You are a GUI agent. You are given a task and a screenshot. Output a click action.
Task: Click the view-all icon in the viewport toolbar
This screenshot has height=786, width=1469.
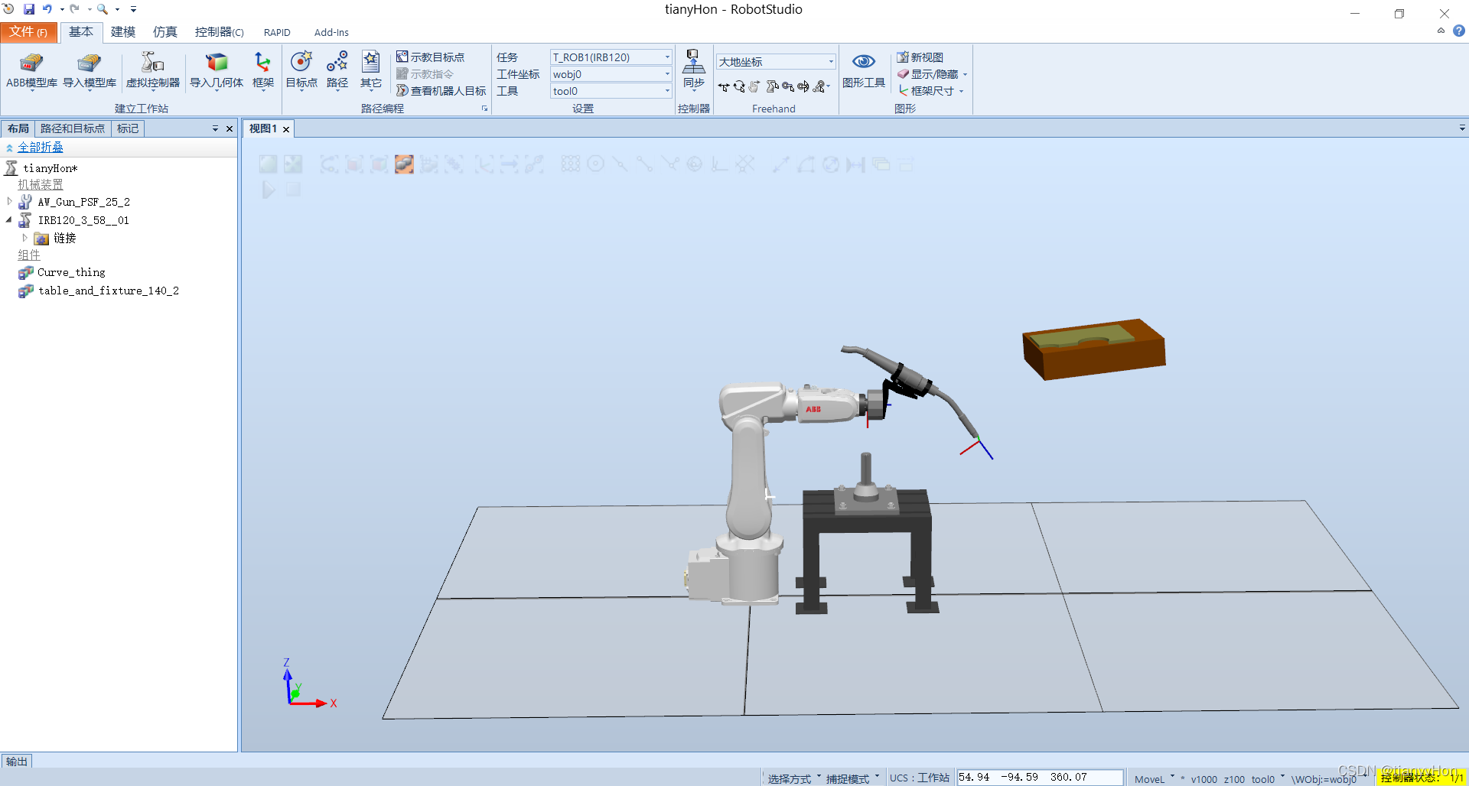coord(269,164)
